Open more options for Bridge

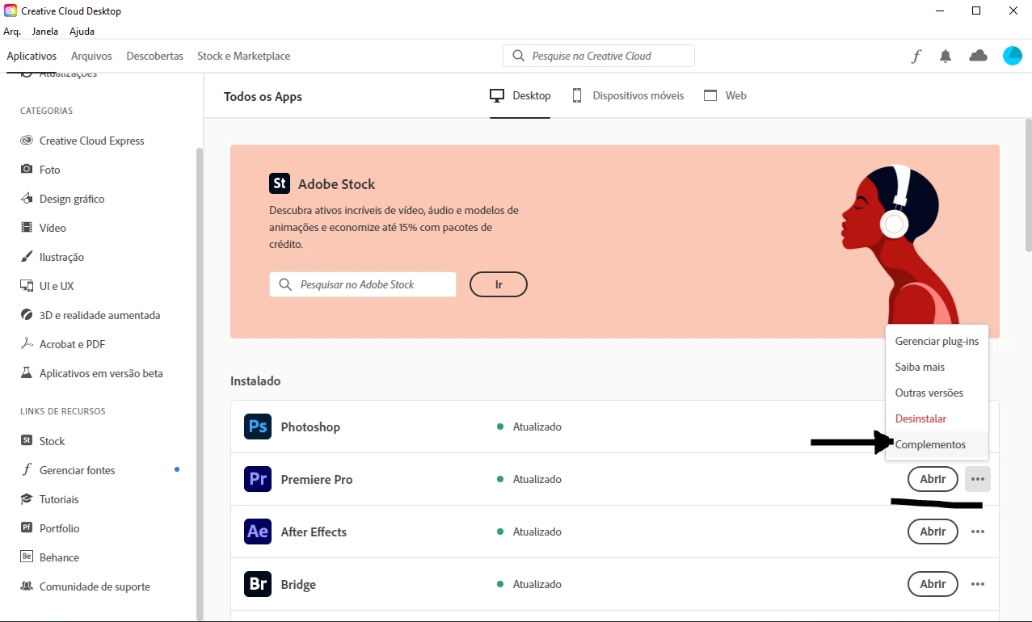(x=978, y=584)
